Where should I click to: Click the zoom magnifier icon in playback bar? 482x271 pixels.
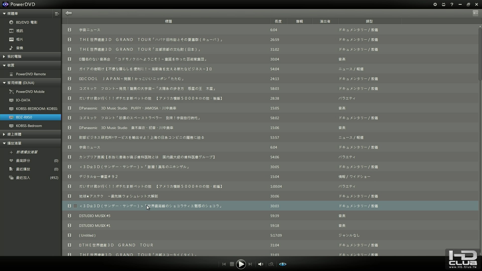click(271, 264)
